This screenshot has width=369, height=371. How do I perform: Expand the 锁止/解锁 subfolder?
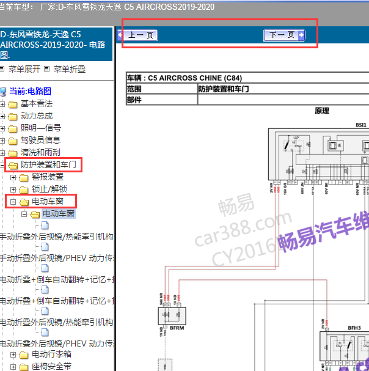[x=13, y=189]
